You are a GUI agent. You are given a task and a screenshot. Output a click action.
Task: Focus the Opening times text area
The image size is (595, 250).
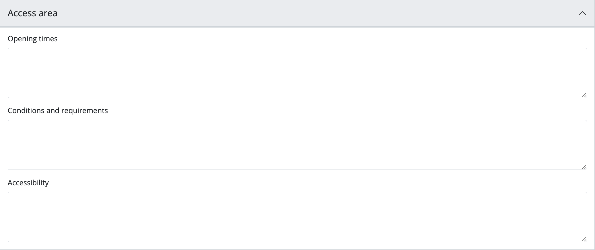click(297, 73)
